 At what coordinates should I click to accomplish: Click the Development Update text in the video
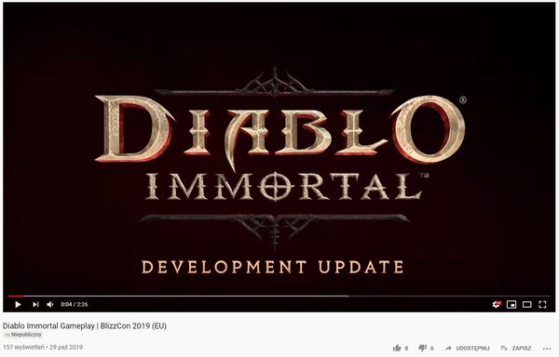click(273, 267)
